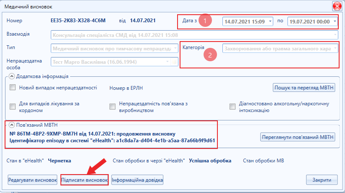Click inside the Взаємодія field text

click(115, 35)
